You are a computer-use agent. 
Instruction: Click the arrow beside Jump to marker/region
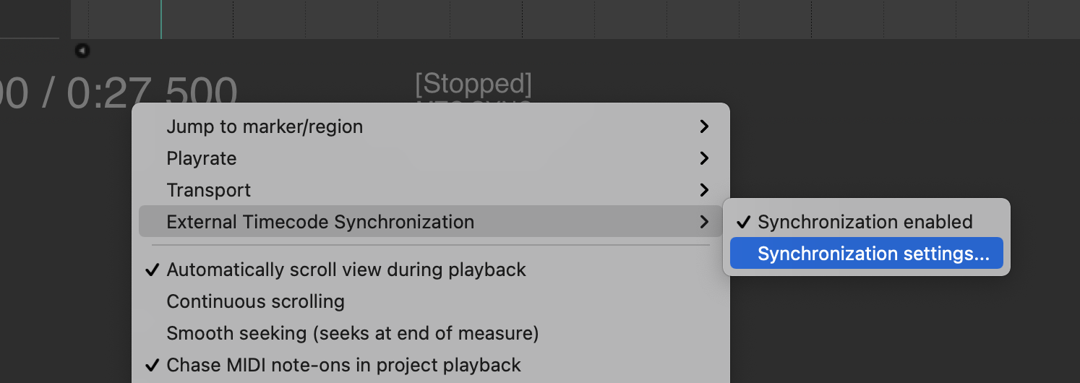coord(704,126)
